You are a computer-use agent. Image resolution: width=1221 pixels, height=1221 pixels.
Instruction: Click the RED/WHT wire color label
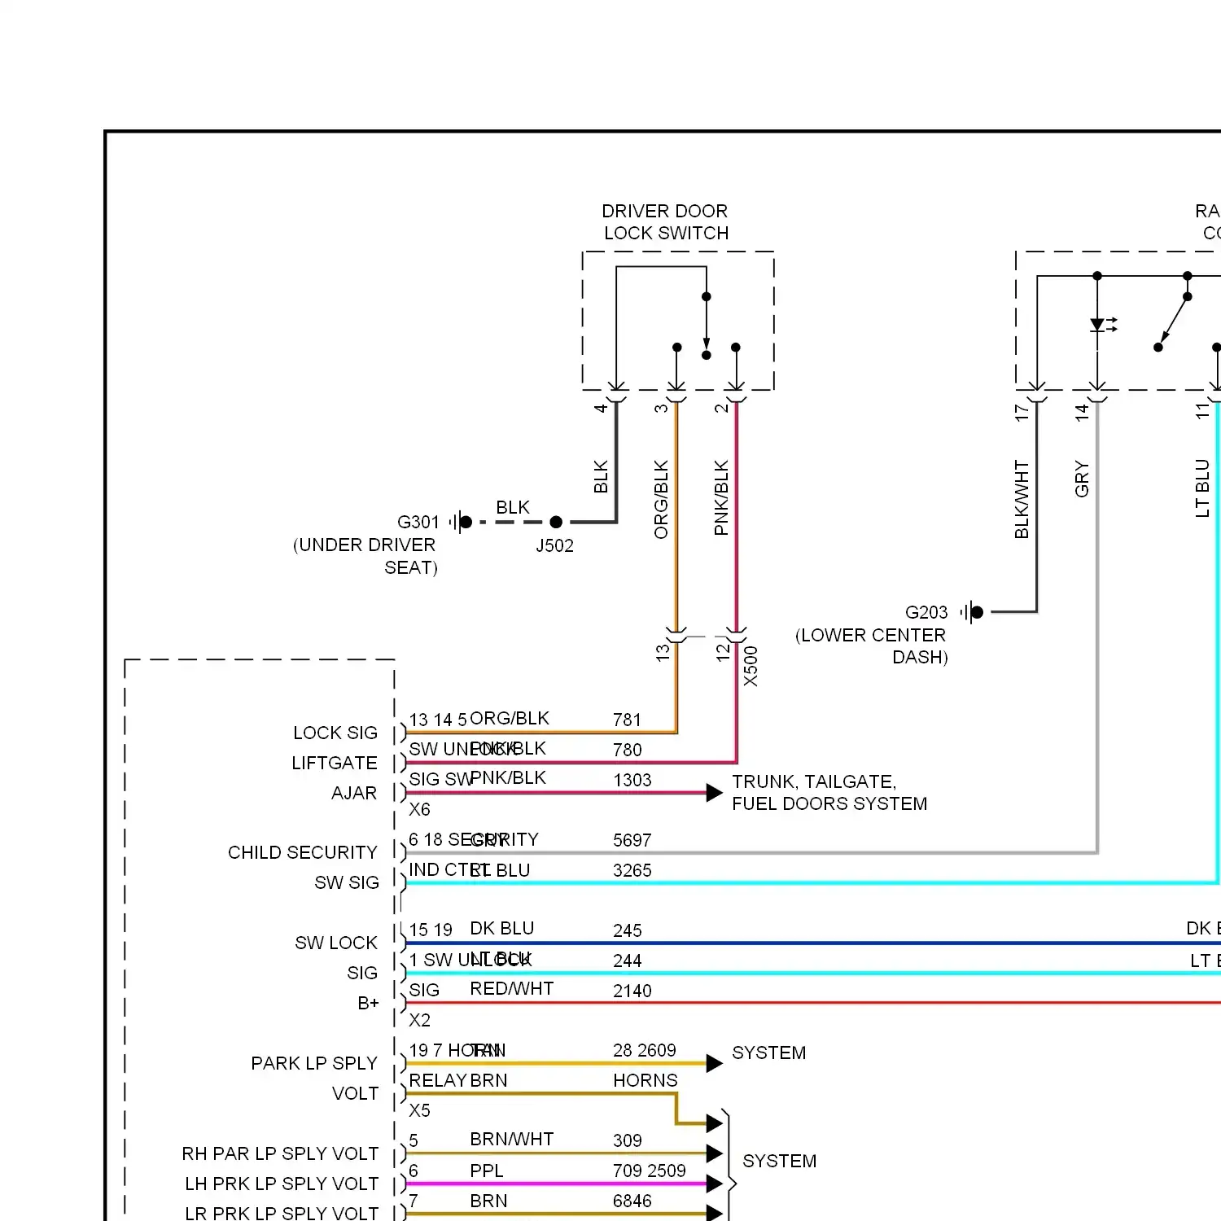click(512, 988)
